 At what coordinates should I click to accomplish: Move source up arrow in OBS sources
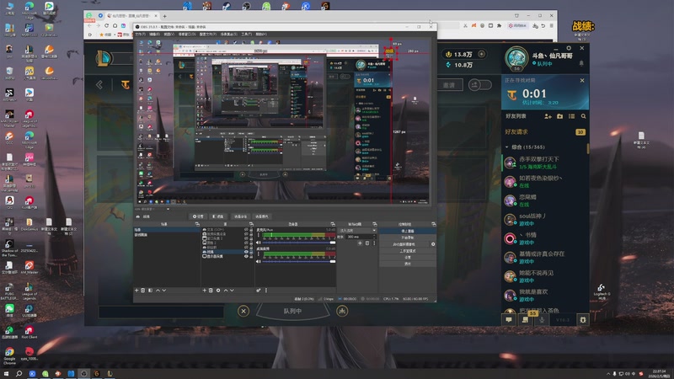(226, 291)
